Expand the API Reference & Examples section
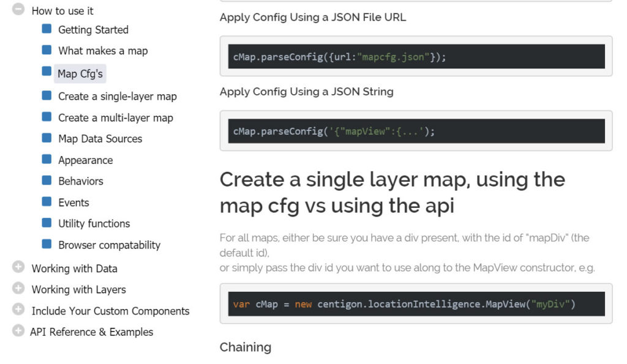 (x=18, y=332)
